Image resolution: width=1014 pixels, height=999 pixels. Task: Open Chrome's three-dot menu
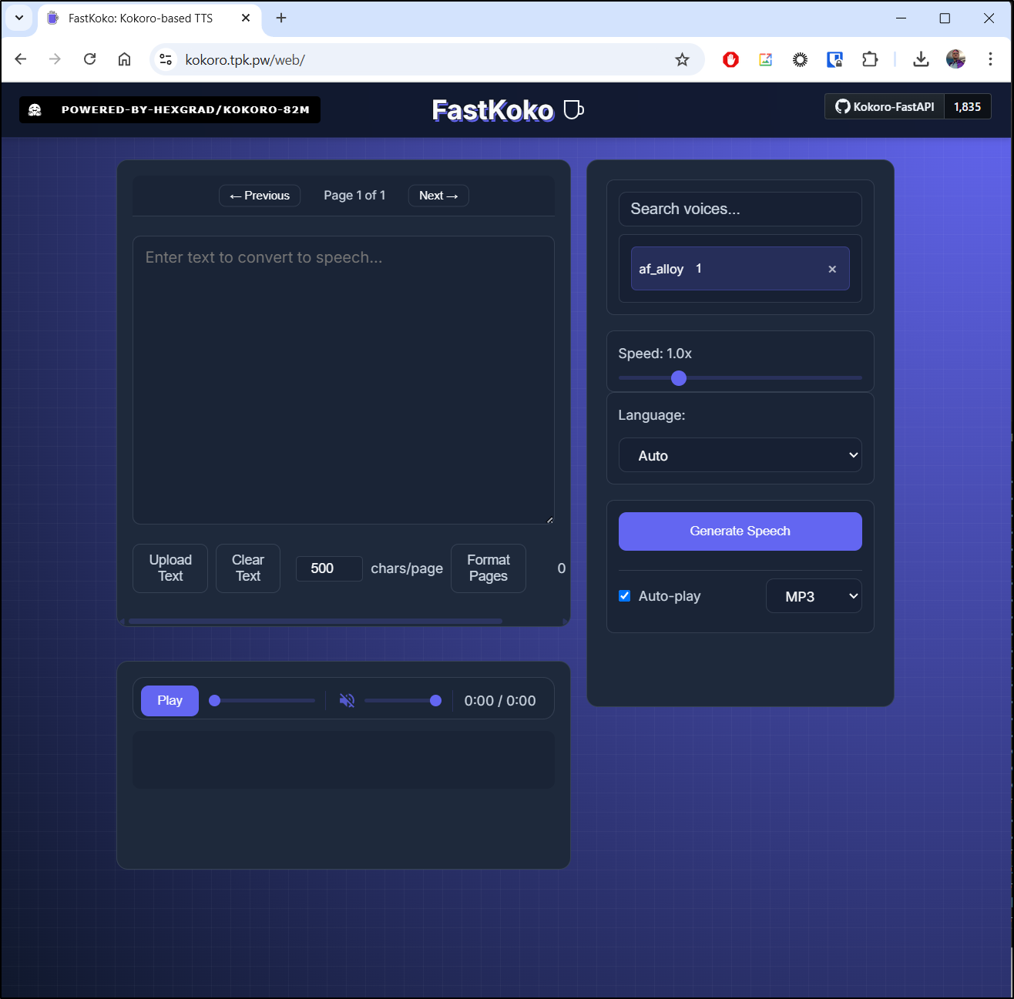(990, 59)
